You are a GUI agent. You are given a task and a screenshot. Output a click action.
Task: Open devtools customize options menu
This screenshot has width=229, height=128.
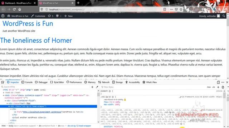click(223, 82)
